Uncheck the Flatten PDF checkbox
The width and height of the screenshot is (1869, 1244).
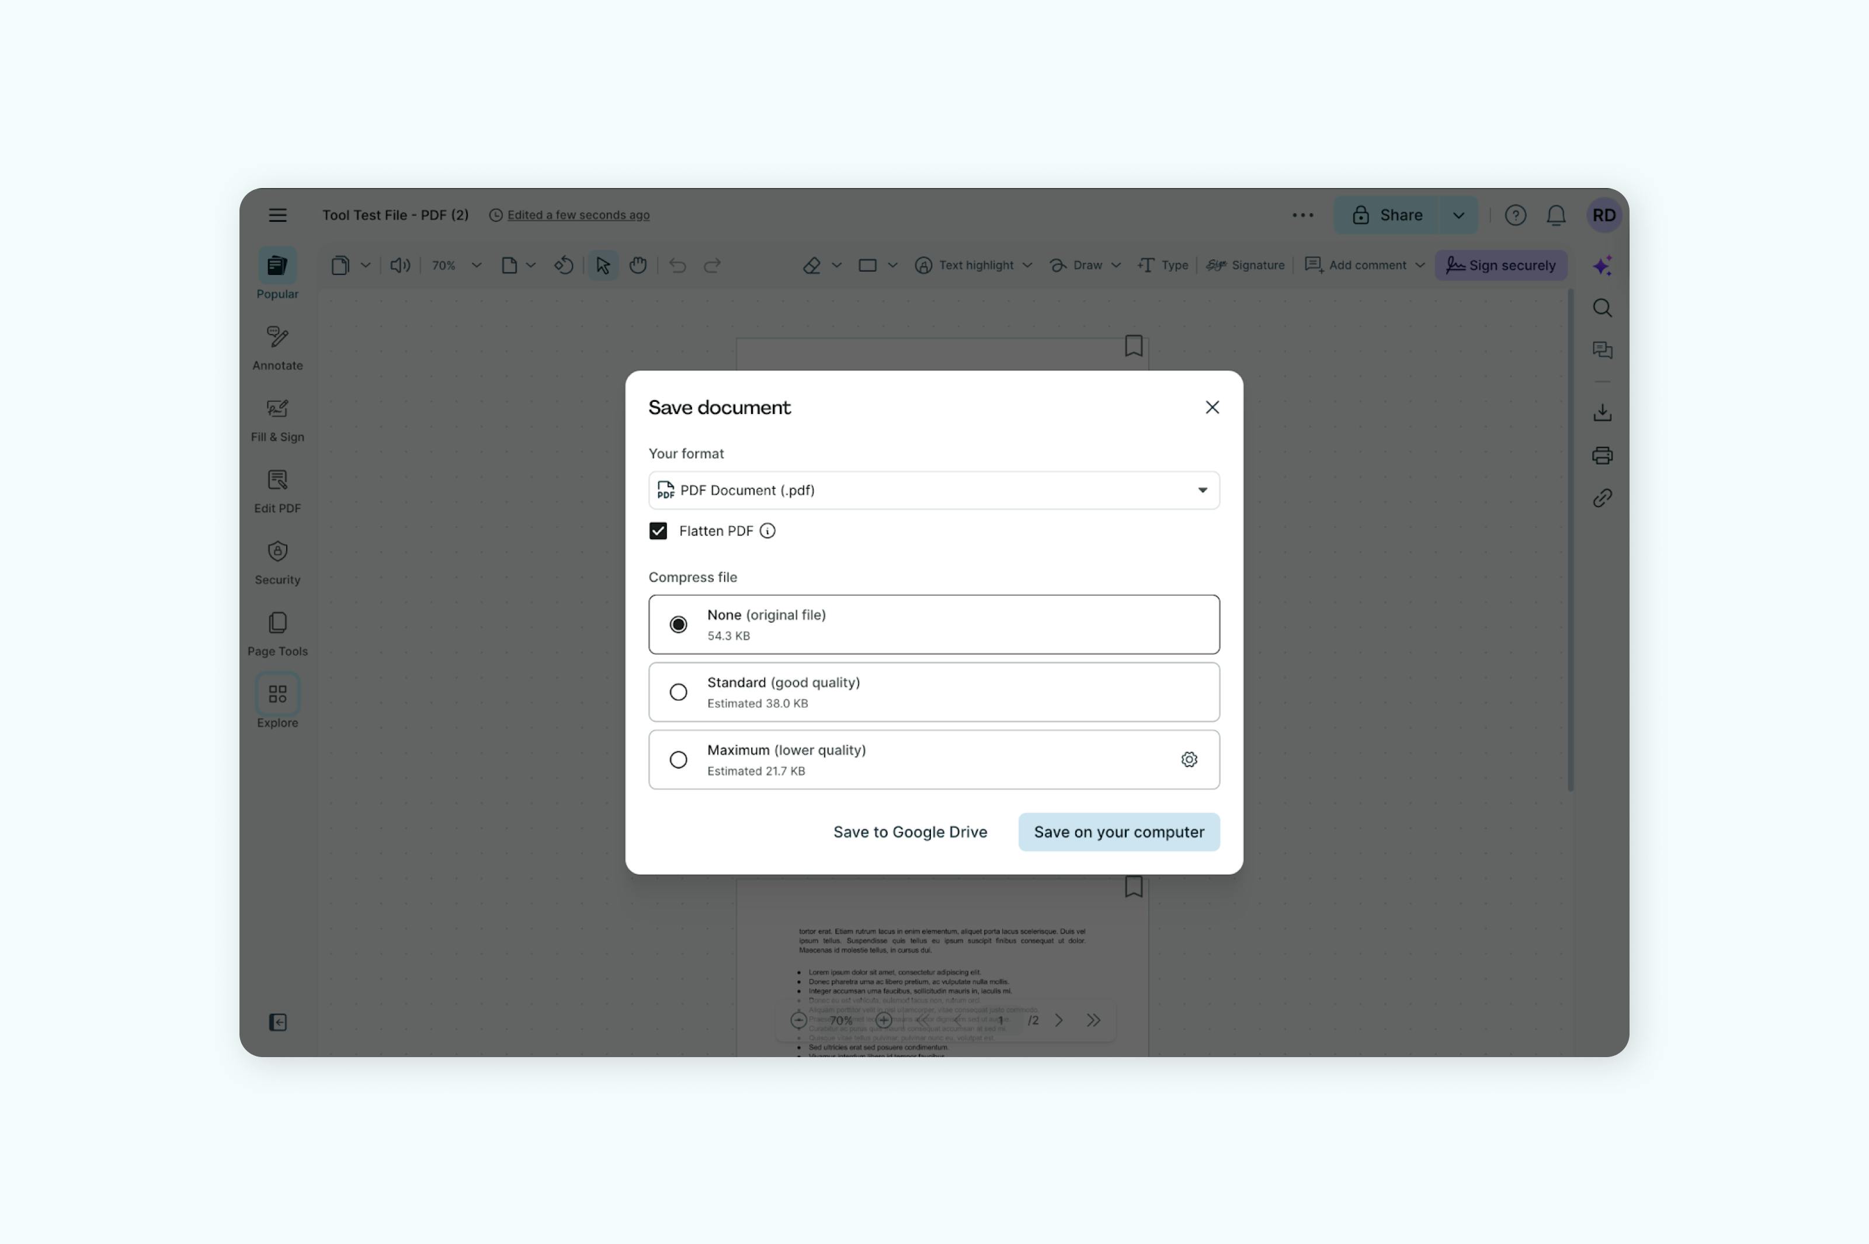point(658,531)
